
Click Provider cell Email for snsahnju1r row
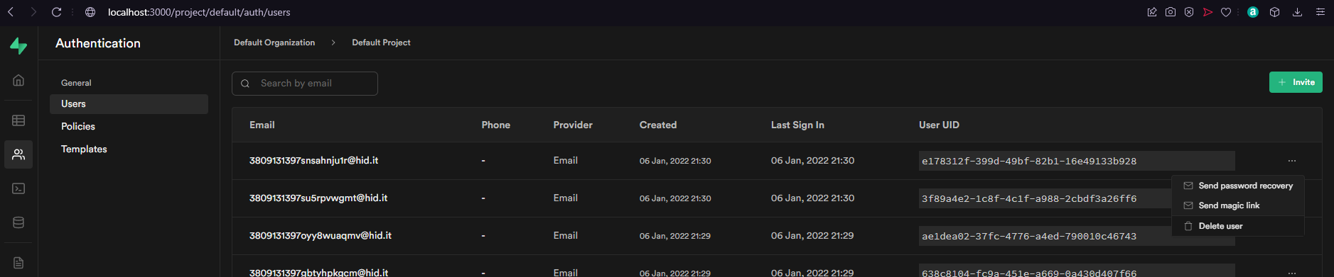point(566,161)
